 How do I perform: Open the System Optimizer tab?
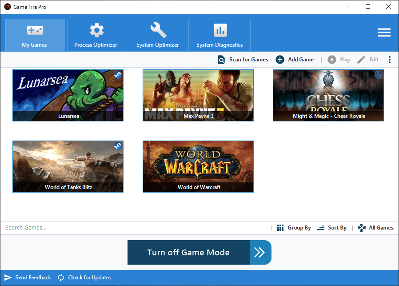[159, 35]
